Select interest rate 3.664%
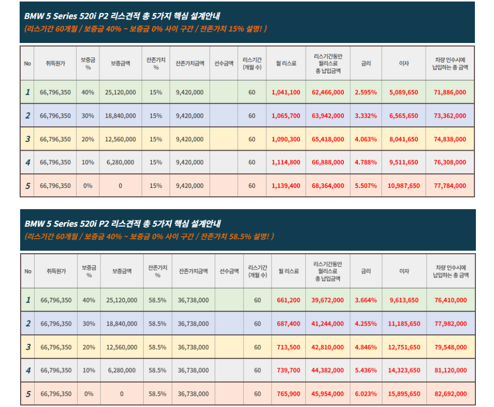This screenshot has width=494, height=407. tap(366, 300)
